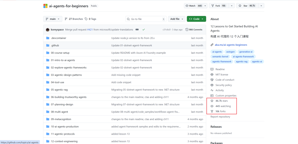The width and height of the screenshot is (298, 144).
Task: Focus the Go to file search field
Action: [x=146, y=19]
